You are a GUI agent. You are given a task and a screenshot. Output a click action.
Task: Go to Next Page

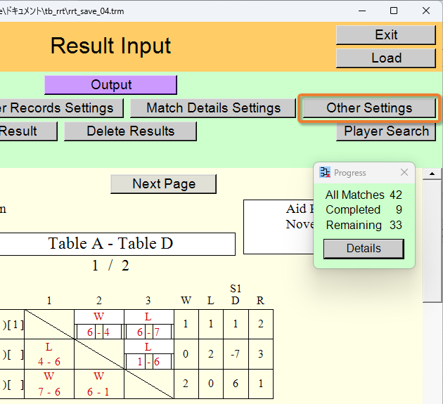coord(164,184)
